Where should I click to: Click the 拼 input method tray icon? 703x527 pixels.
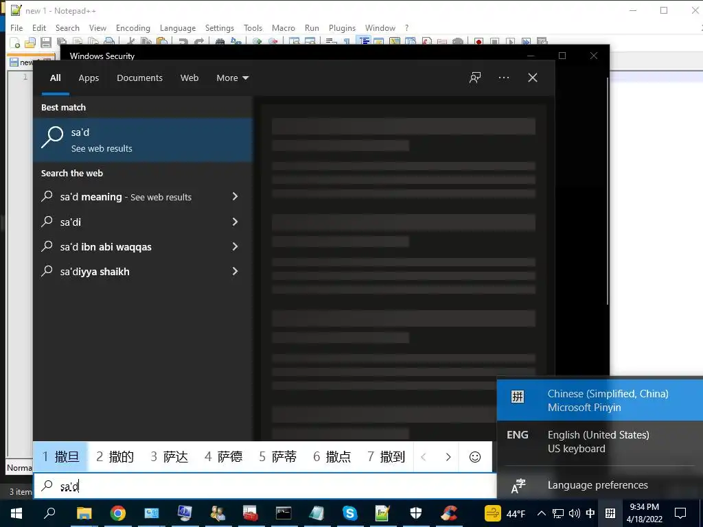pyautogui.click(x=610, y=513)
